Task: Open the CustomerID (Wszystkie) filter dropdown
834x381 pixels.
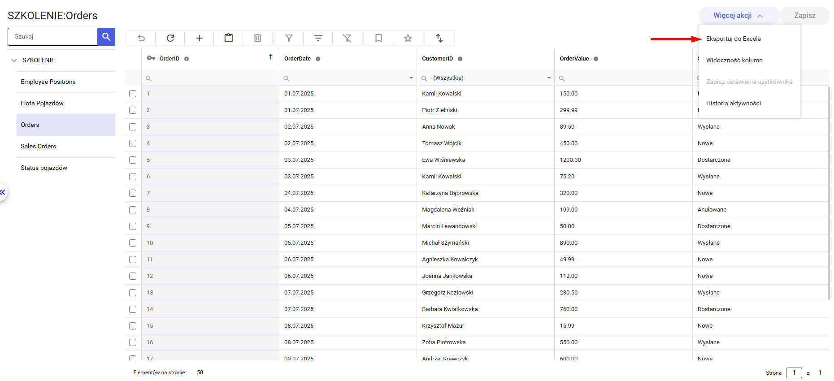Action: pyautogui.click(x=549, y=78)
